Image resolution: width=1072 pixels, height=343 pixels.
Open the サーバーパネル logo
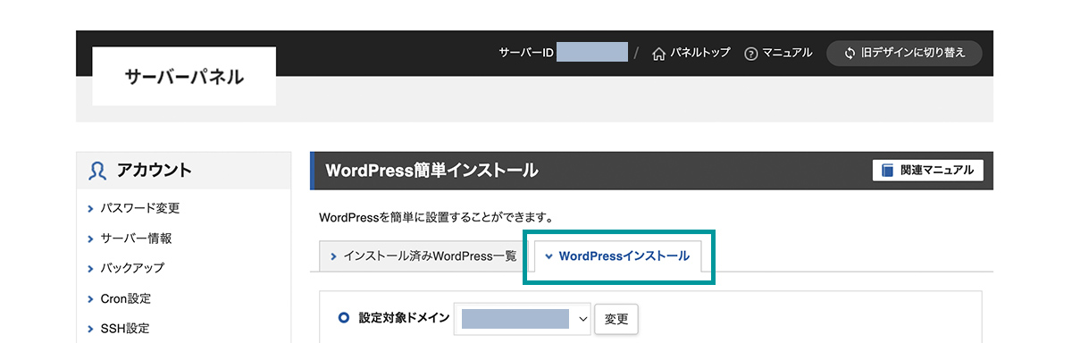184,77
